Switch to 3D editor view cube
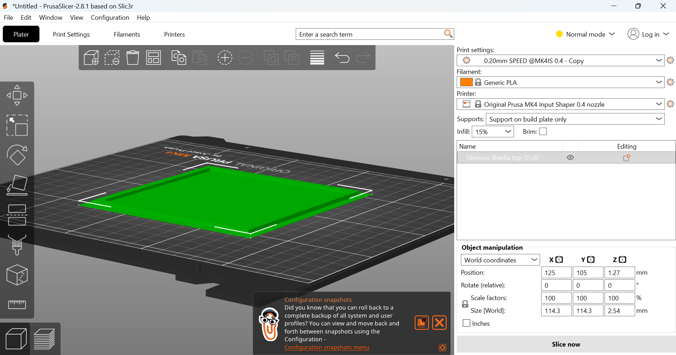Viewport: 676px width, 355px height. 16,339
